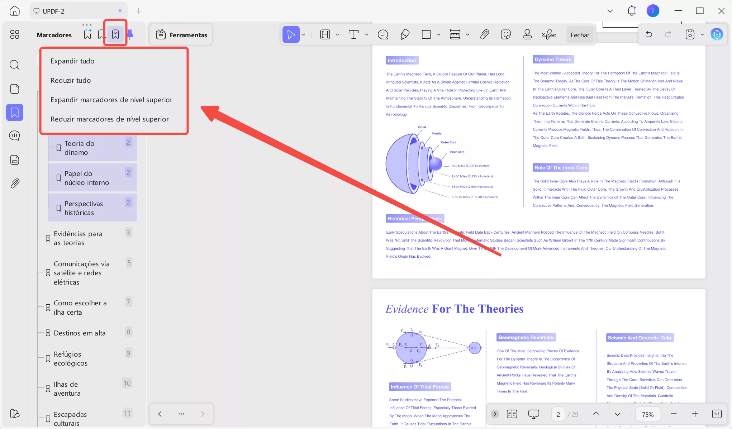Toggle the two-page view layout

pos(512,414)
